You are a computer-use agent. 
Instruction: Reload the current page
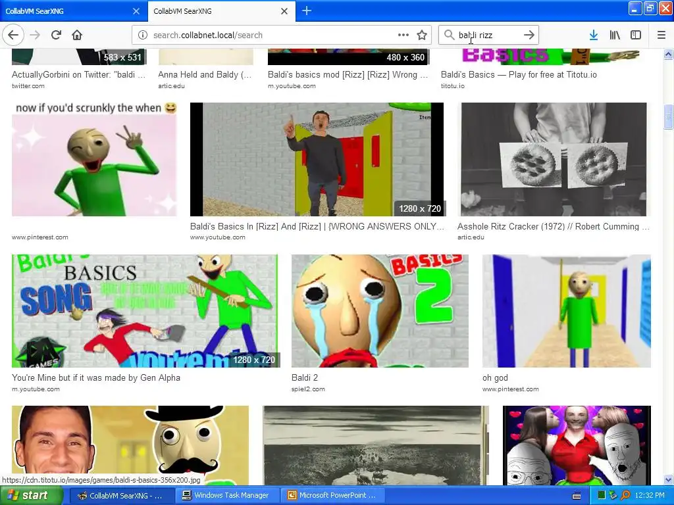(x=56, y=35)
